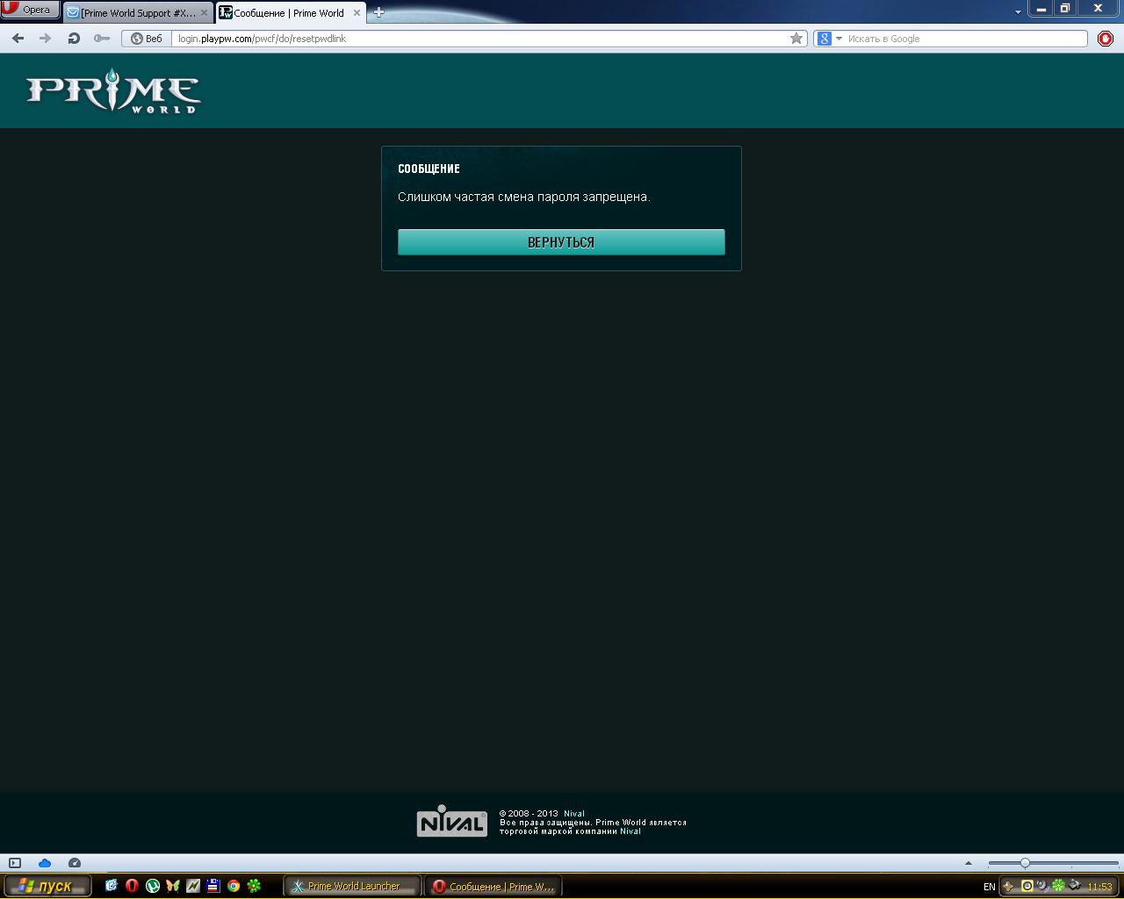Restore down the Opera window
This screenshot has height=899, width=1124.
pos(1065,9)
